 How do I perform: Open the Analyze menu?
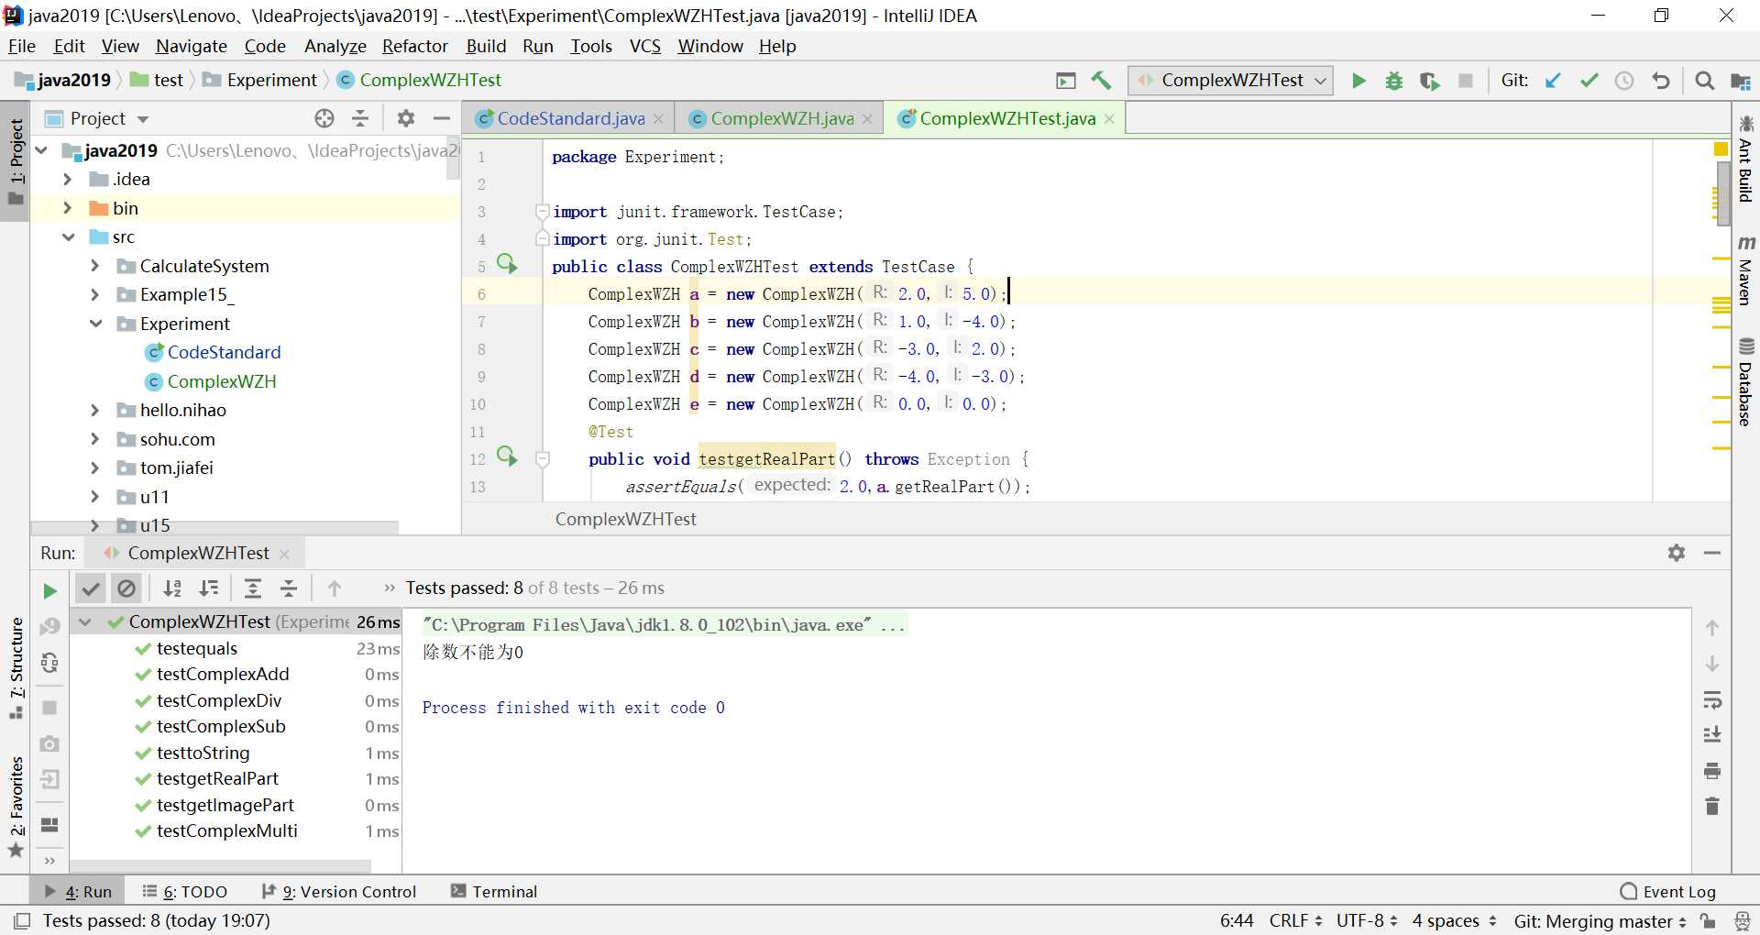[335, 46]
